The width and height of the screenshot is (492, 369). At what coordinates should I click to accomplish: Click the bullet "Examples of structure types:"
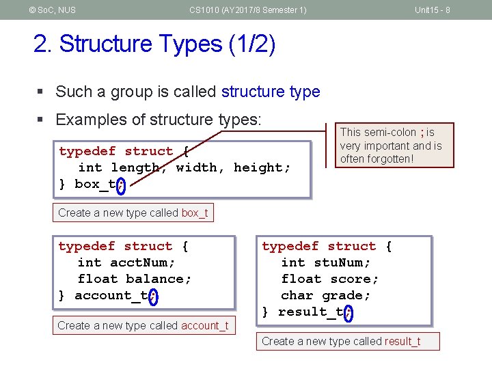click(159, 120)
